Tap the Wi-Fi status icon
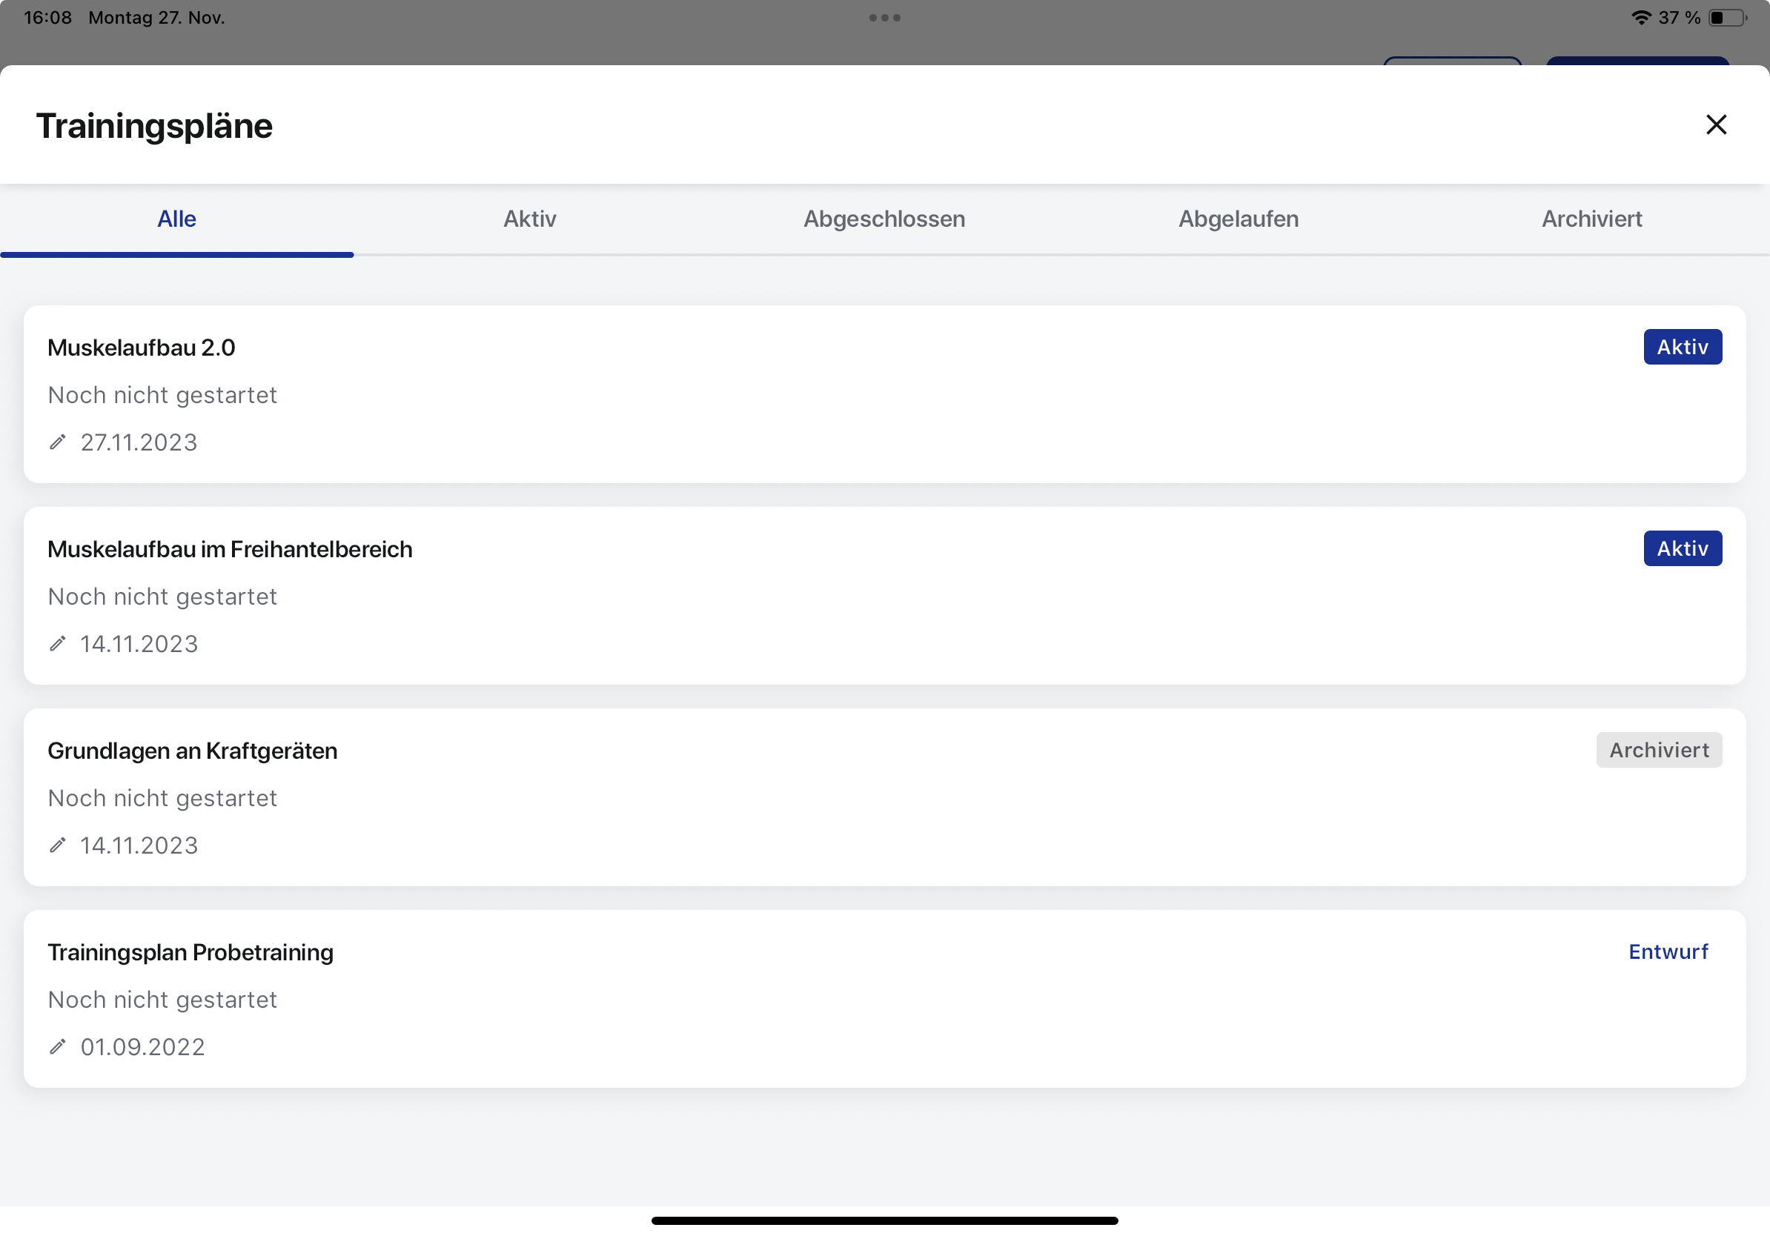The image size is (1770, 1236). click(x=1641, y=17)
